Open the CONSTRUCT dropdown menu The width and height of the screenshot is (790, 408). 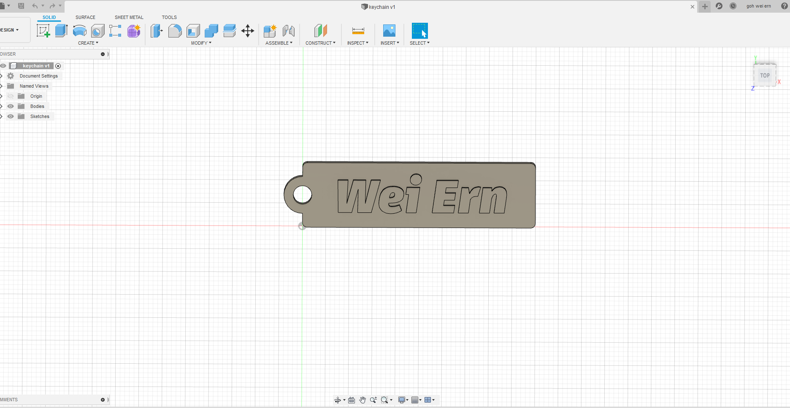tap(320, 43)
